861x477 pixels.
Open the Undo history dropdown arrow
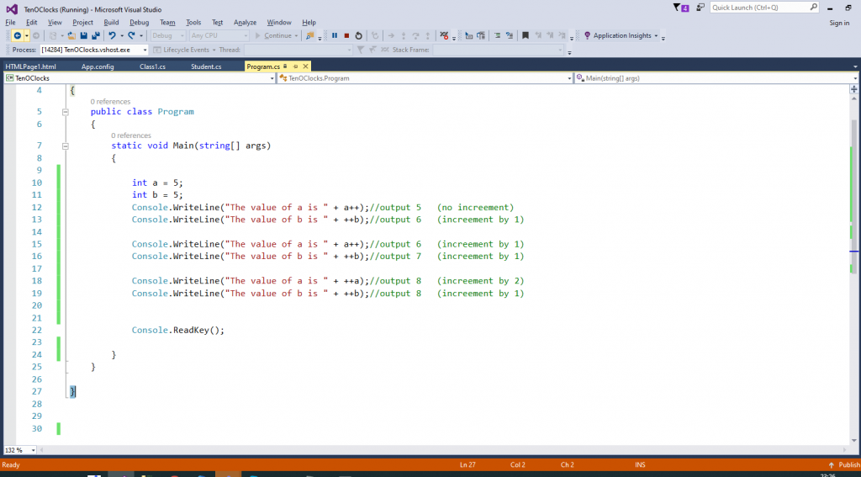click(121, 35)
